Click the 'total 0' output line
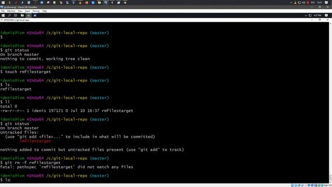 pyautogui.click(x=9, y=106)
